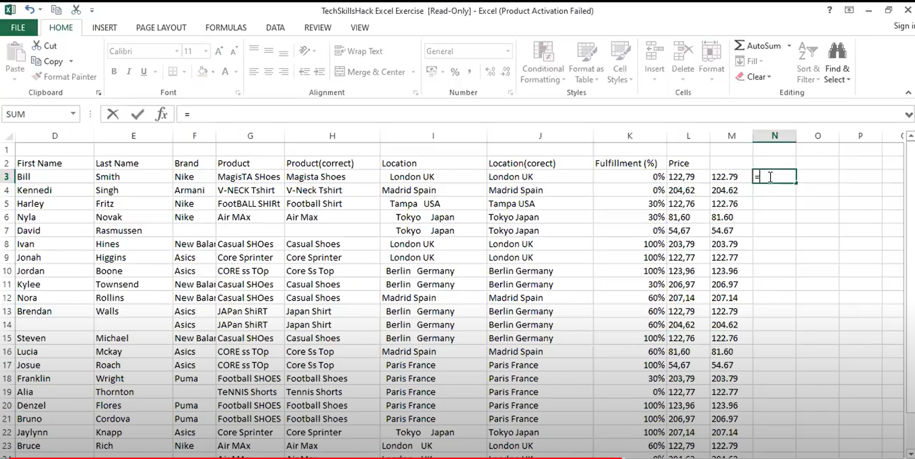Click the Increase Decimal icon
Image resolution: width=915 pixels, height=459 pixels.
tap(490, 71)
